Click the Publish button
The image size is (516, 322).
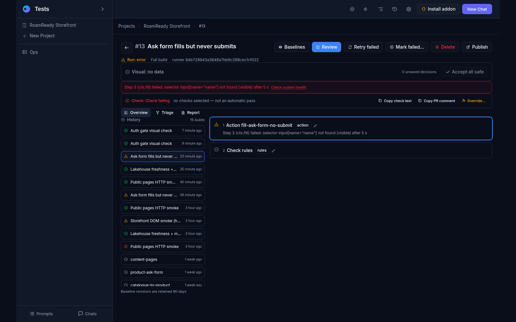pyautogui.click(x=477, y=47)
